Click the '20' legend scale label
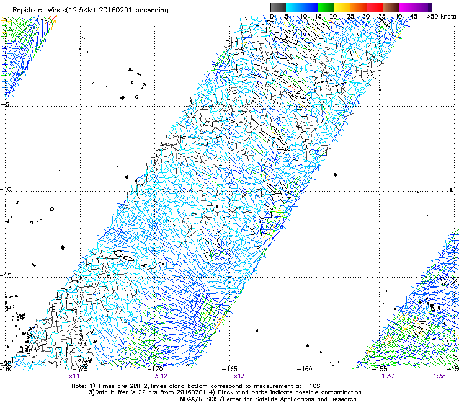459x403 pixels. click(x=333, y=17)
